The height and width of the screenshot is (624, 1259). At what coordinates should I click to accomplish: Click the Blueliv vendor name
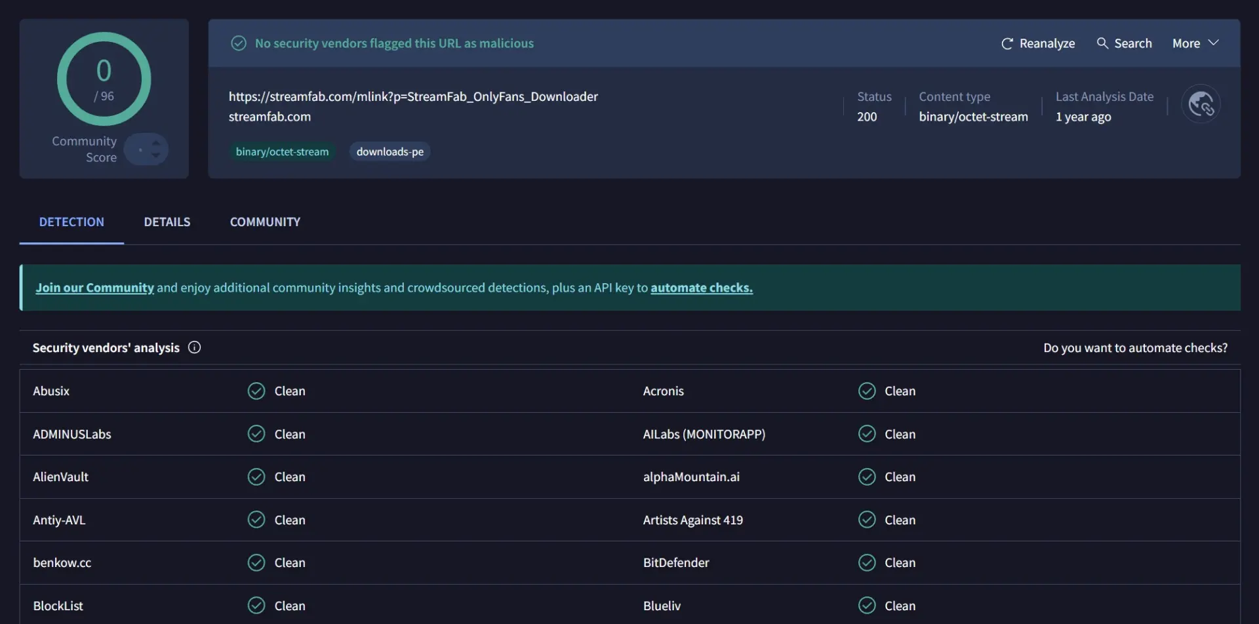click(662, 606)
